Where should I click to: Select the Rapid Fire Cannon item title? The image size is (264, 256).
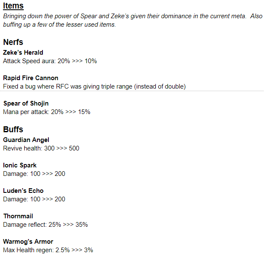tap(31, 78)
